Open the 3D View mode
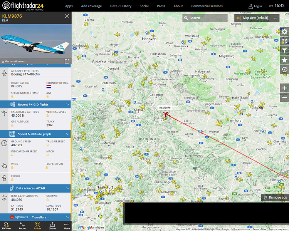 tap(6, 226)
